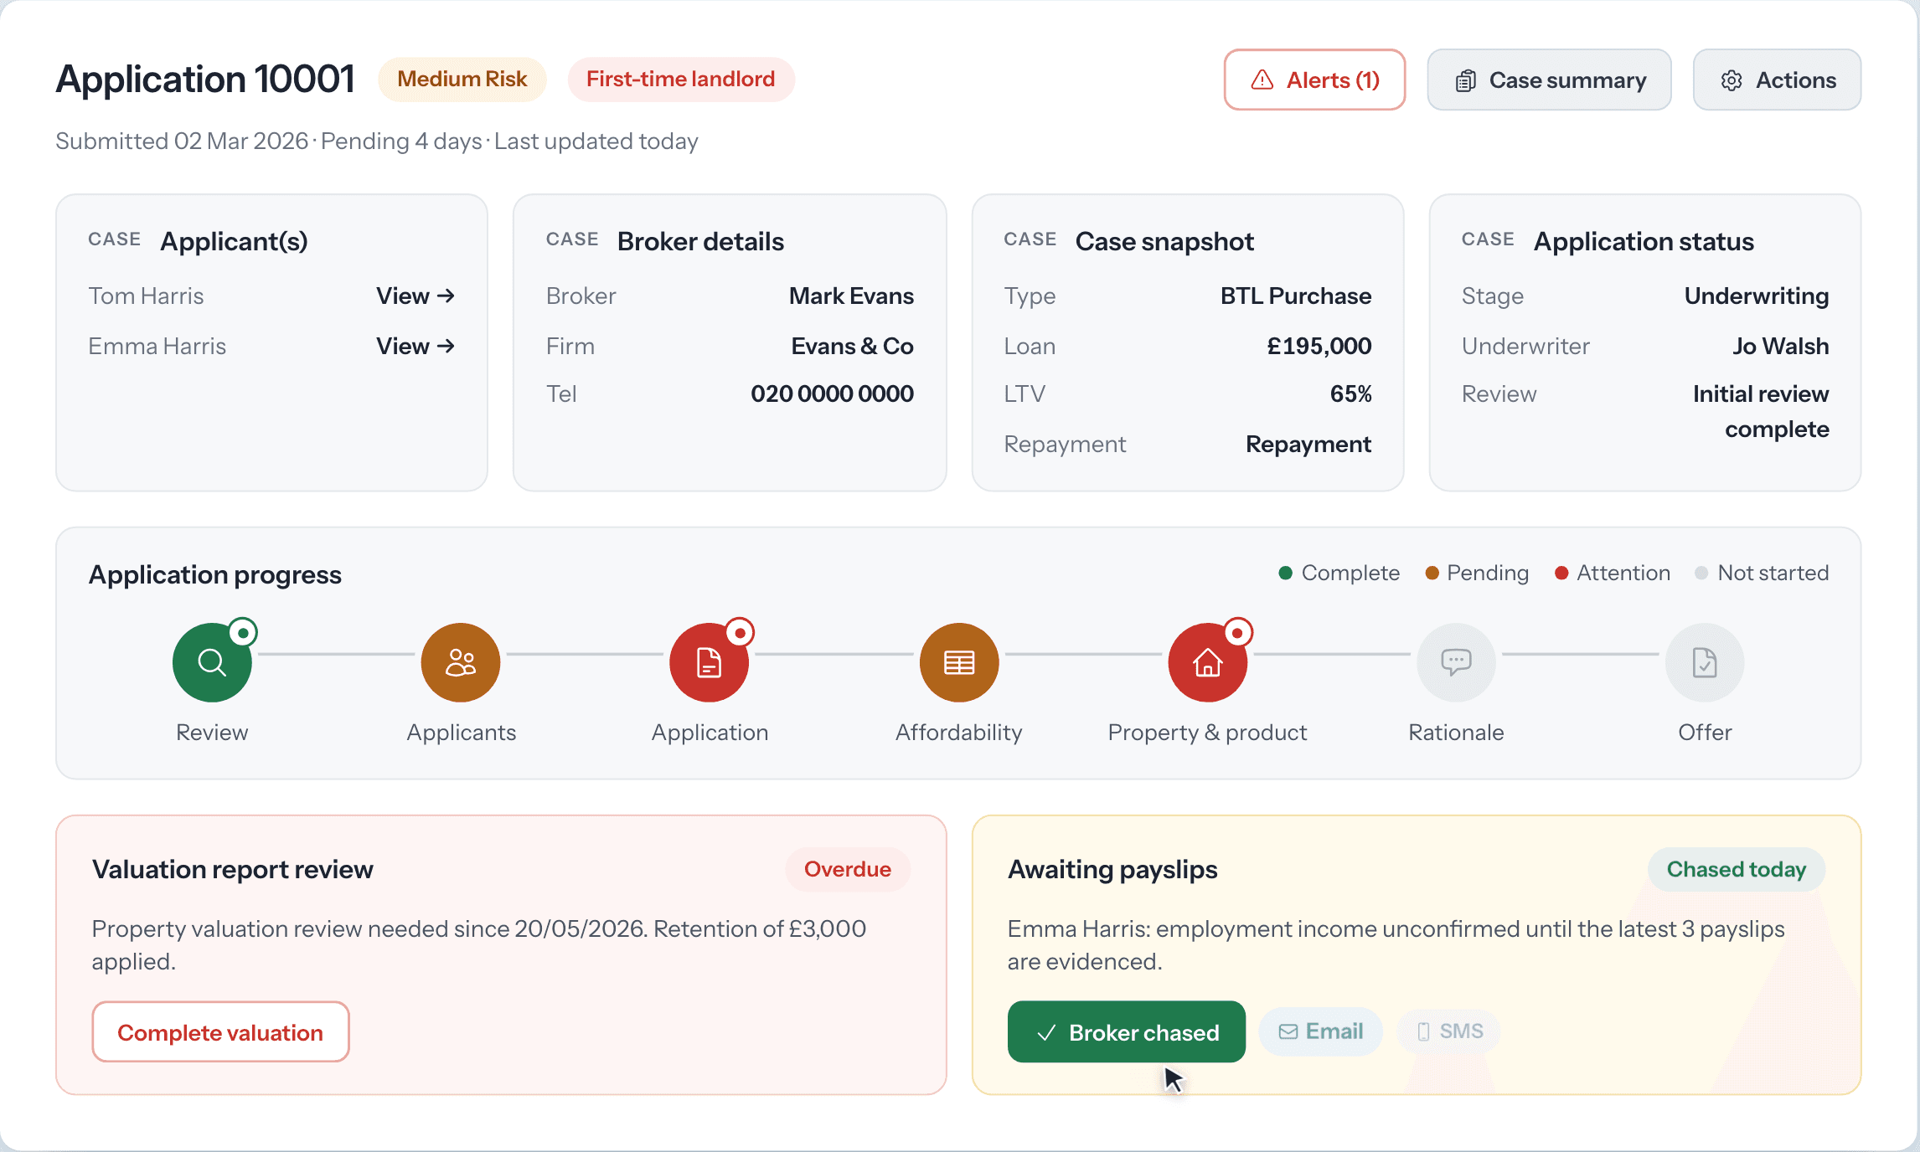The height and width of the screenshot is (1152, 1920).
Task: Click loan amount £195,000
Action: pos(1319,346)
